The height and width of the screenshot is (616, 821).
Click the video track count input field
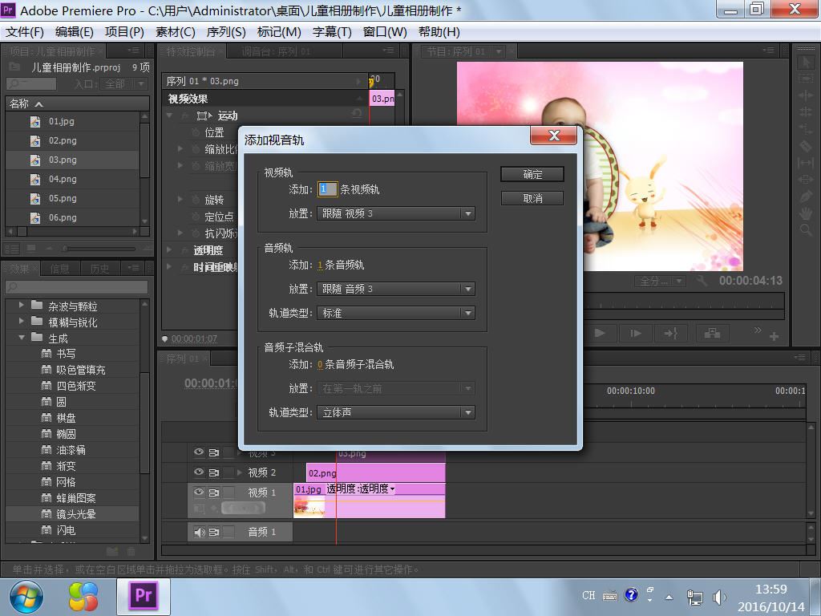(328, 189)
